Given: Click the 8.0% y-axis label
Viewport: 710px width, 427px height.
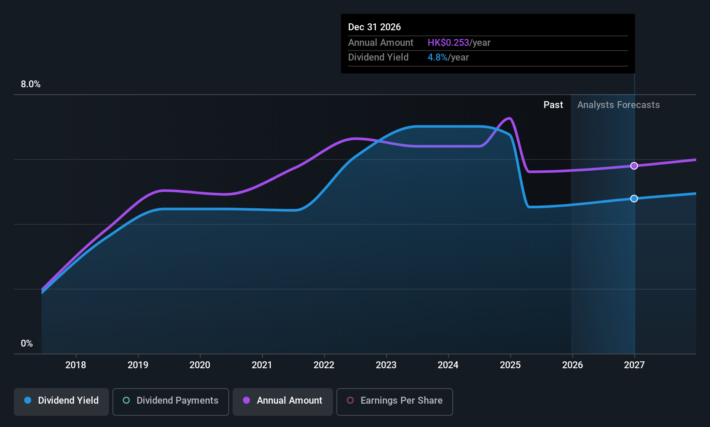Looking at the screenshot, I should 31,84.
